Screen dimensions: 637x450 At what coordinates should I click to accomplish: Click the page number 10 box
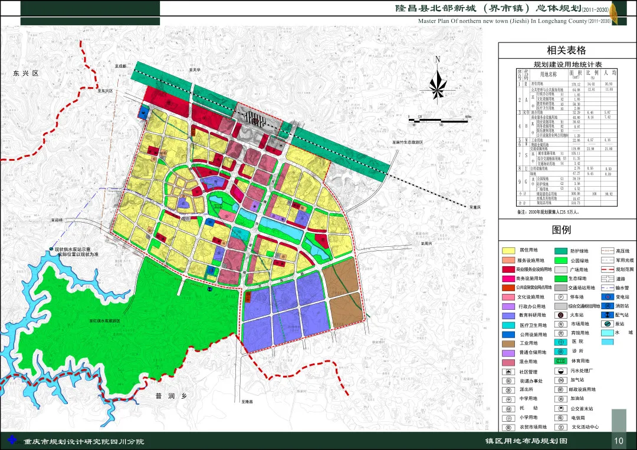point(618,441)
